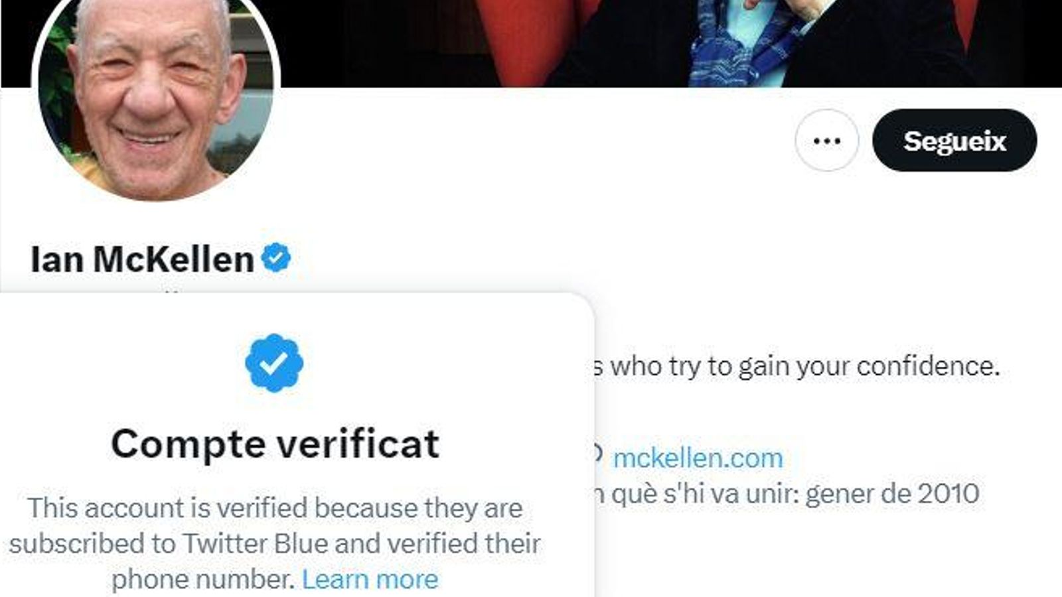Click the checkmark inside the profile name badge

pos(277,257)
